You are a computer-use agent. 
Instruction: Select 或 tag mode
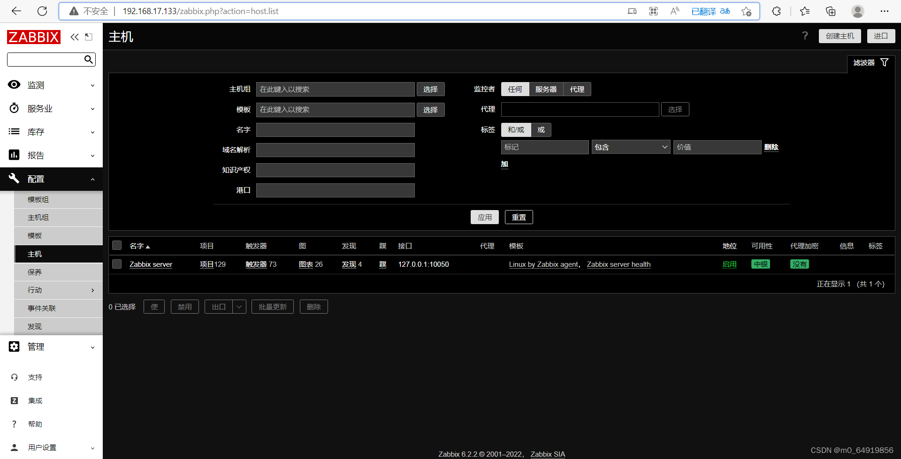pyautogui.click(x=541, y=129)
